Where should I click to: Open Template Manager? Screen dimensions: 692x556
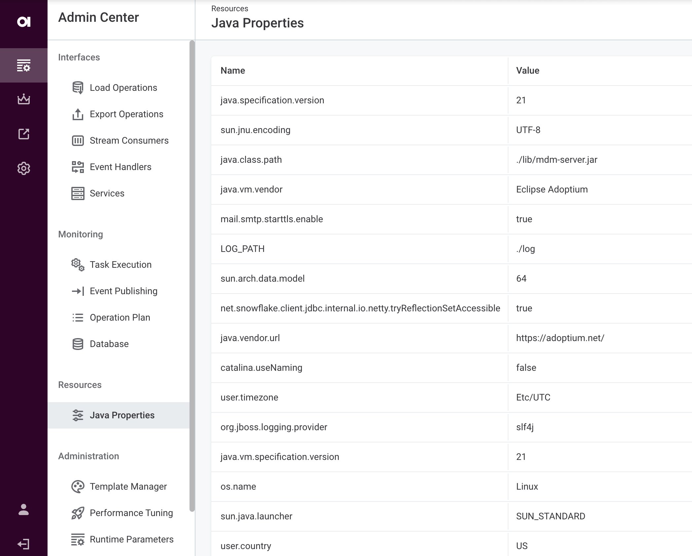coord(128,487)
